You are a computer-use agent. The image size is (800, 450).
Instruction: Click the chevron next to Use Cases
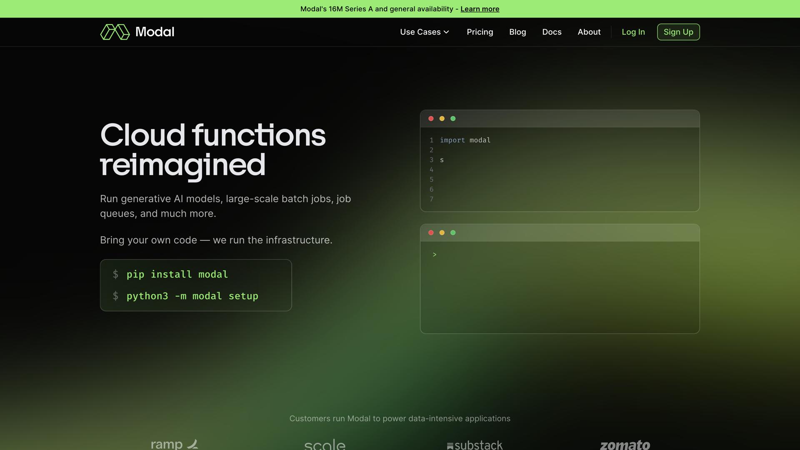click(x=446, y=32)
